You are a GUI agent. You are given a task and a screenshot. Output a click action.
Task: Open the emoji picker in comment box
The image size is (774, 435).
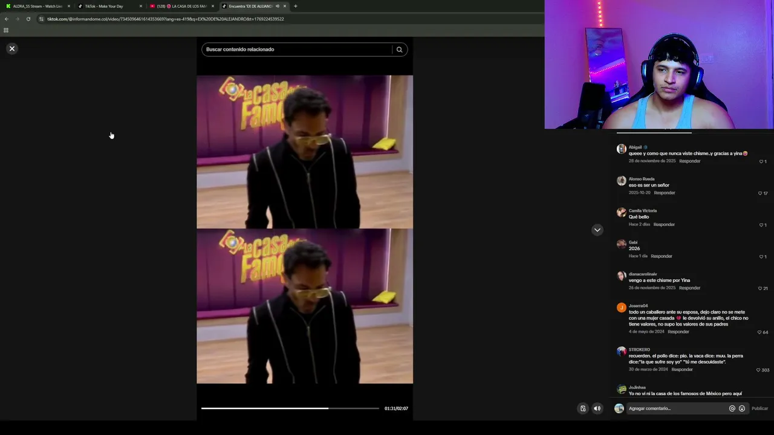tap(742, 408)
